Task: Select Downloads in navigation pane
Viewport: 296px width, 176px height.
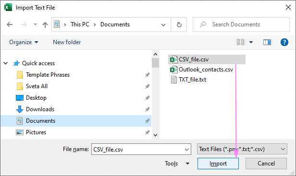Action: click(x=40, y=109)
